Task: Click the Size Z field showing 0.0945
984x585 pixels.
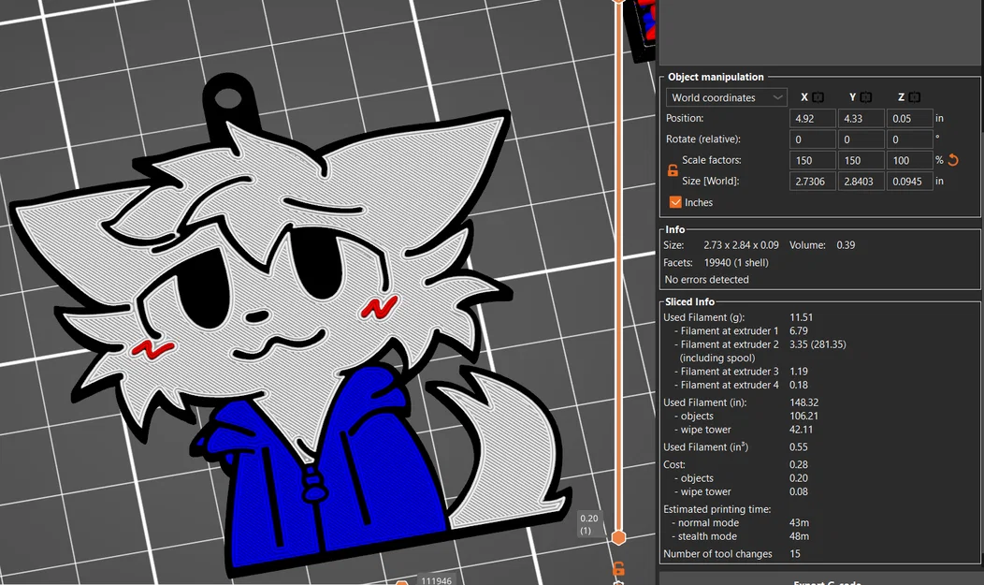Action: [909, 181]
